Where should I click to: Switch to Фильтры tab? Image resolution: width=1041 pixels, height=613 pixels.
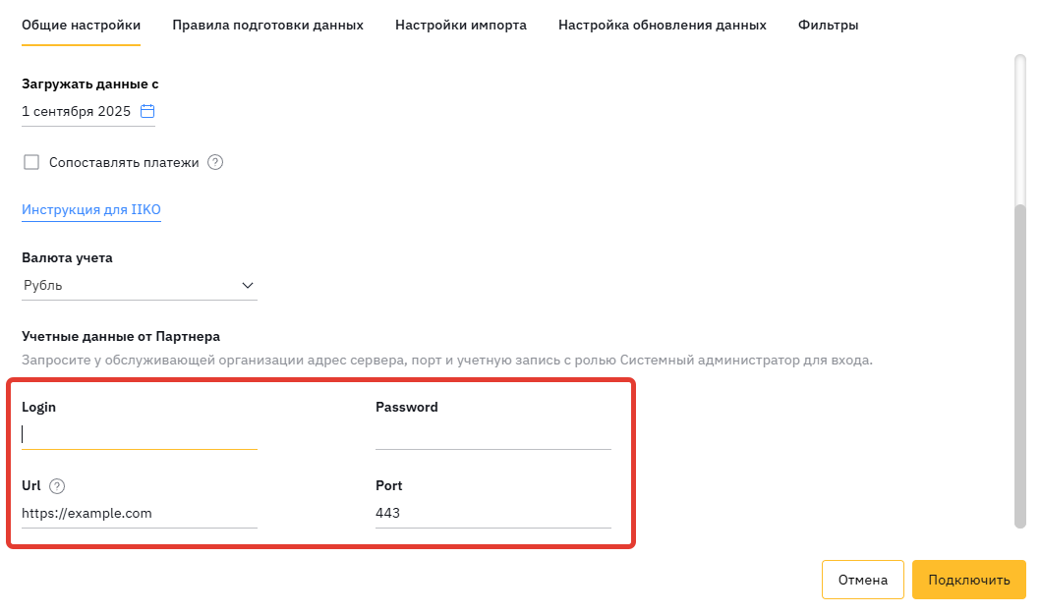828,26
